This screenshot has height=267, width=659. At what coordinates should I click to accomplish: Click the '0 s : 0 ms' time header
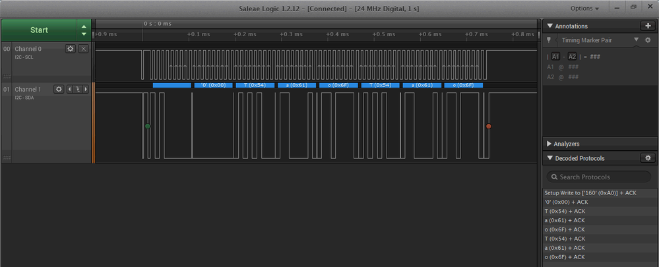coord(158,24)
